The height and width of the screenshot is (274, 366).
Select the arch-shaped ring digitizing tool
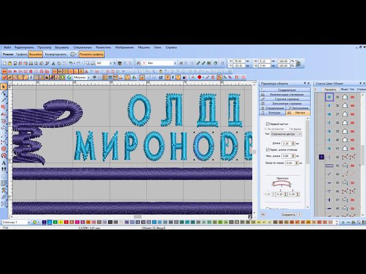click(3, 156)
